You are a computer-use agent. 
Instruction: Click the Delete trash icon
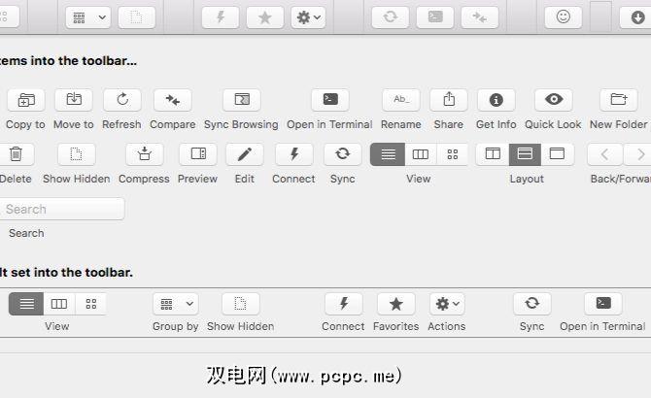click(16, 154)
